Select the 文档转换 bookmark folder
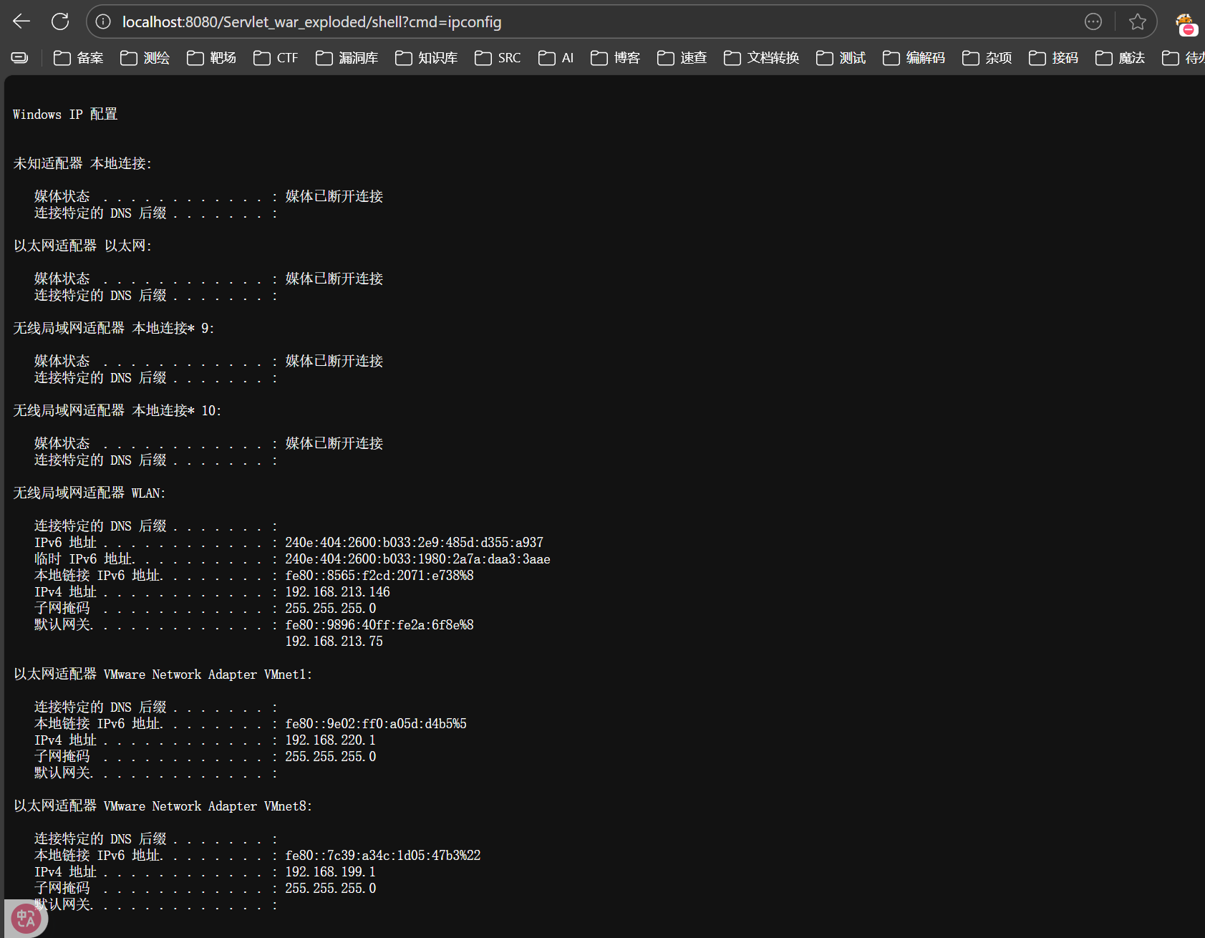The height and width of the screenshot is (938, 1205). (x=762, y=58)
